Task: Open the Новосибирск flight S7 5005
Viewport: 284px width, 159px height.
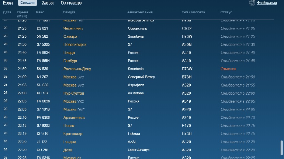Action: (x=43, y=44)
